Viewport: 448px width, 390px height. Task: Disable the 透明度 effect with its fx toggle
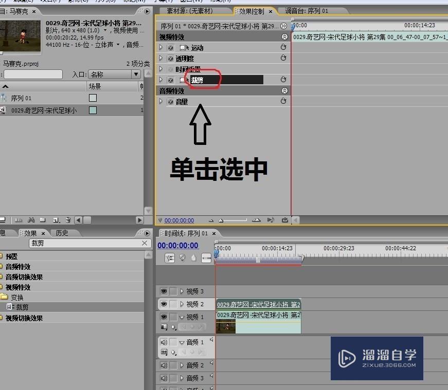[170, 59]
